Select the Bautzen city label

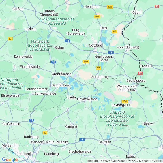[105, 142]
